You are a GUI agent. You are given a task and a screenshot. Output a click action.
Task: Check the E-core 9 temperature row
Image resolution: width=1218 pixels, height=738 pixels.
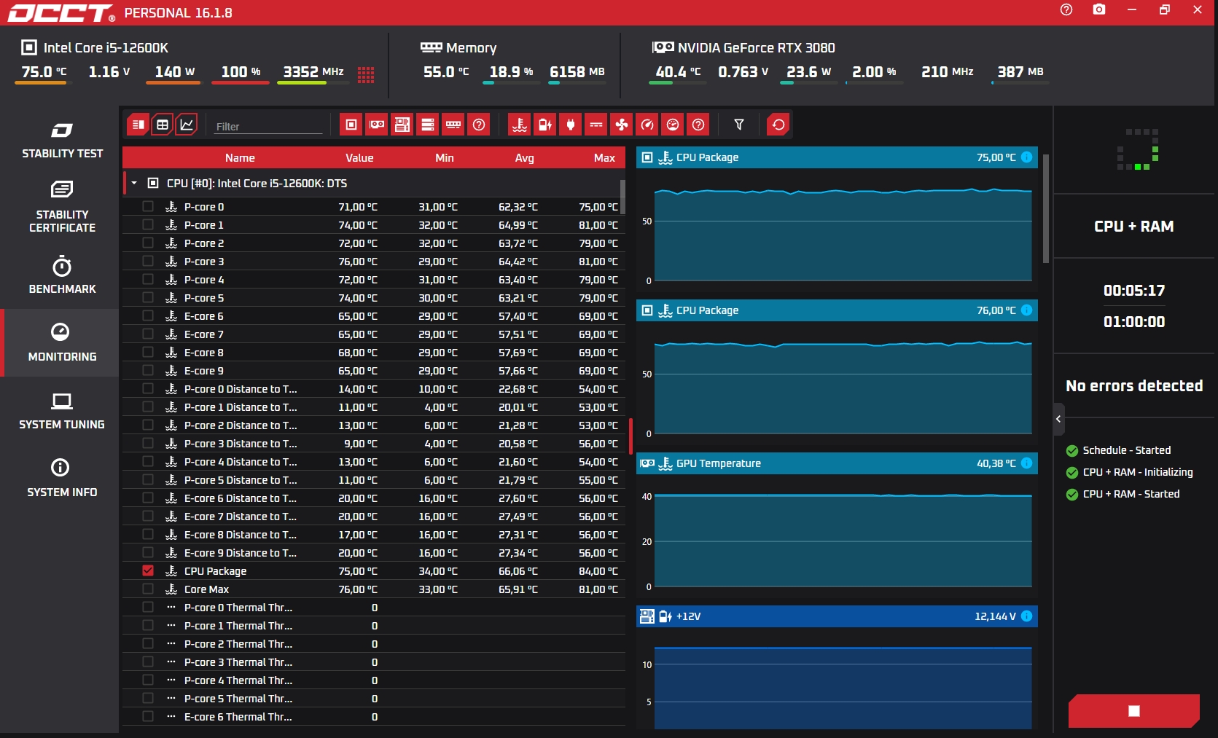coord(148,371)
